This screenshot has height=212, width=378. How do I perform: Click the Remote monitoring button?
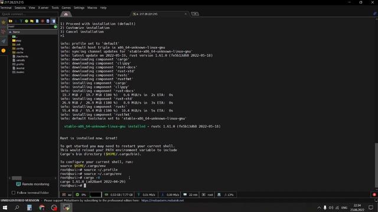tap(32, 184)
